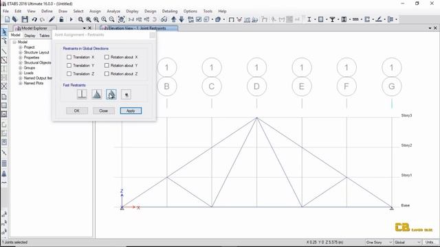The image size is (440, 247).
Task: Expand the Loads tree node
Action: click(x=20, y=73)
